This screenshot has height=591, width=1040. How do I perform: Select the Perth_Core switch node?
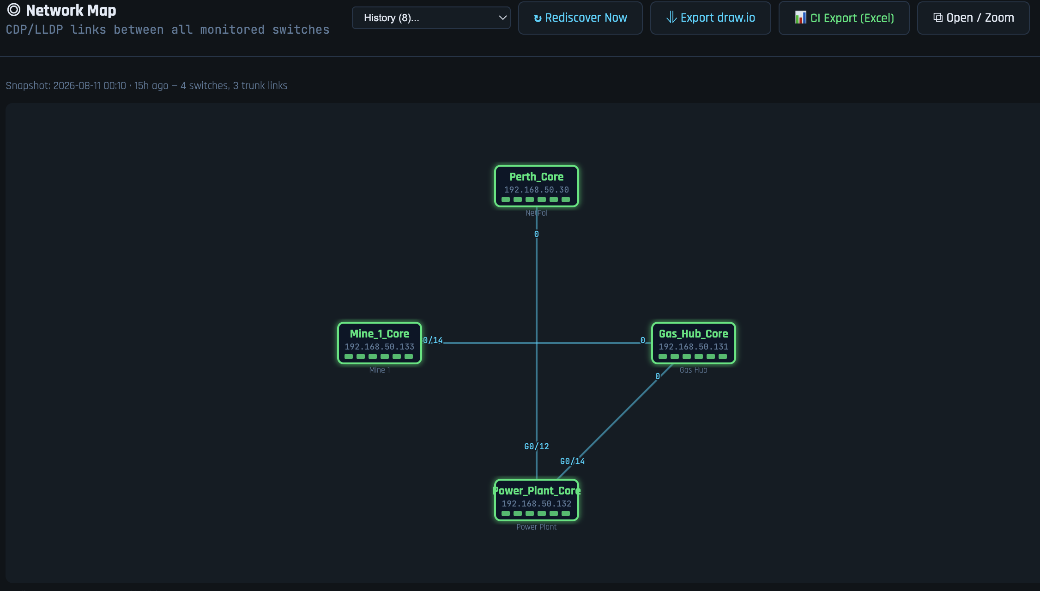click(536, 186)
